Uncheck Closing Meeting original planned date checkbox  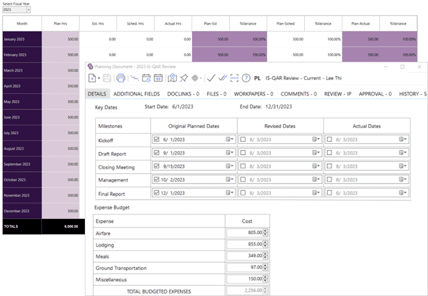click(157, 166)
